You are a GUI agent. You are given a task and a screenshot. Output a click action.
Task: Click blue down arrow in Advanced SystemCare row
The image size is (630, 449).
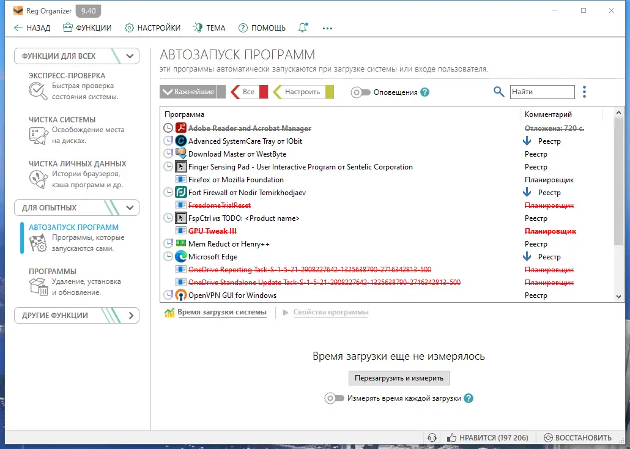[x=527, y=141]
